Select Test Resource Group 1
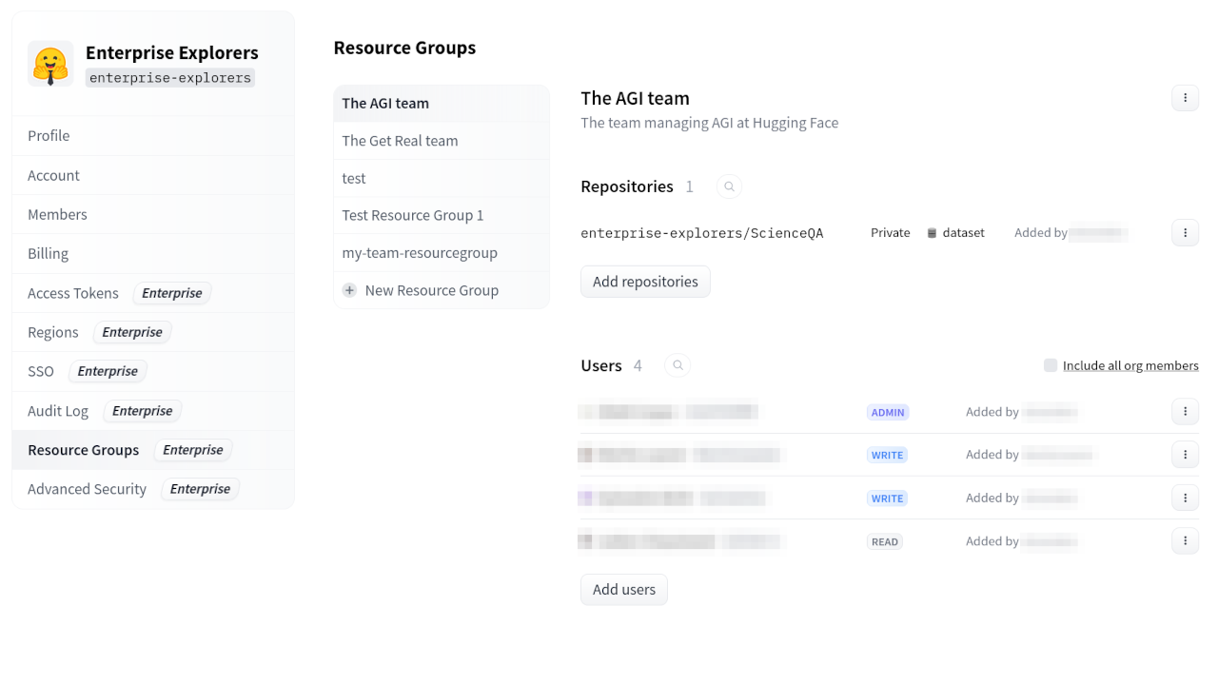Screen dimensions: 1218x685 tap(412, 215)
